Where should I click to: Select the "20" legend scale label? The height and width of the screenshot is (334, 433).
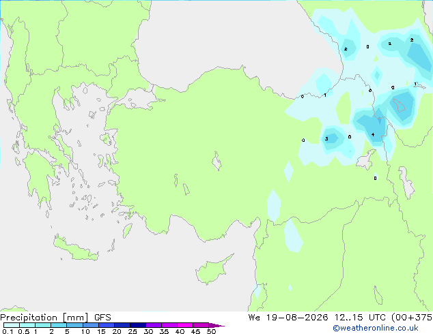[x=117, y=331]
